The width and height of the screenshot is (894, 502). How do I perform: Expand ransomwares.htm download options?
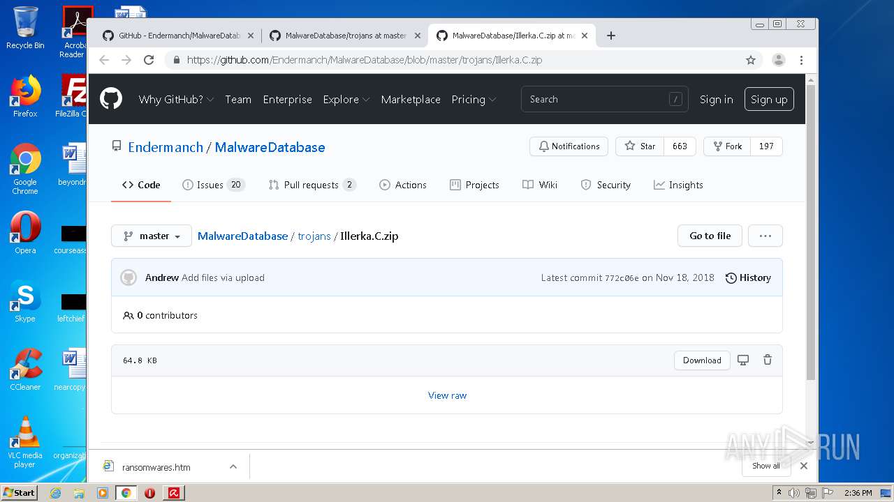(x=233, y=466)
